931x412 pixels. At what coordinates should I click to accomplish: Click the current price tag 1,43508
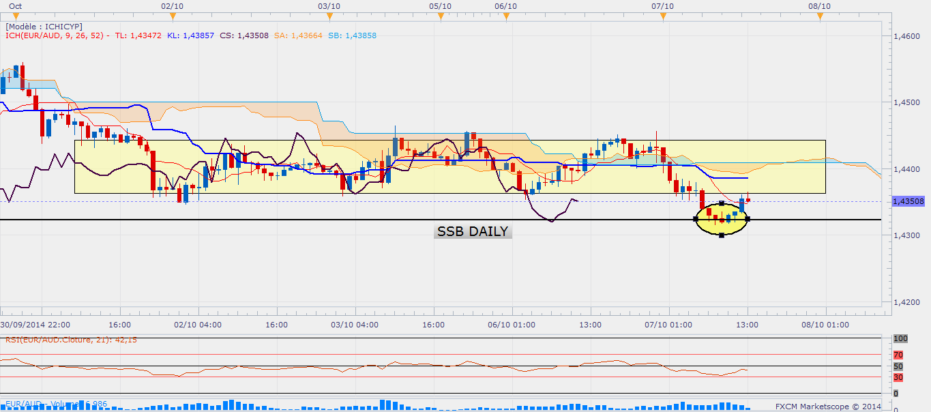click(908, 201)
